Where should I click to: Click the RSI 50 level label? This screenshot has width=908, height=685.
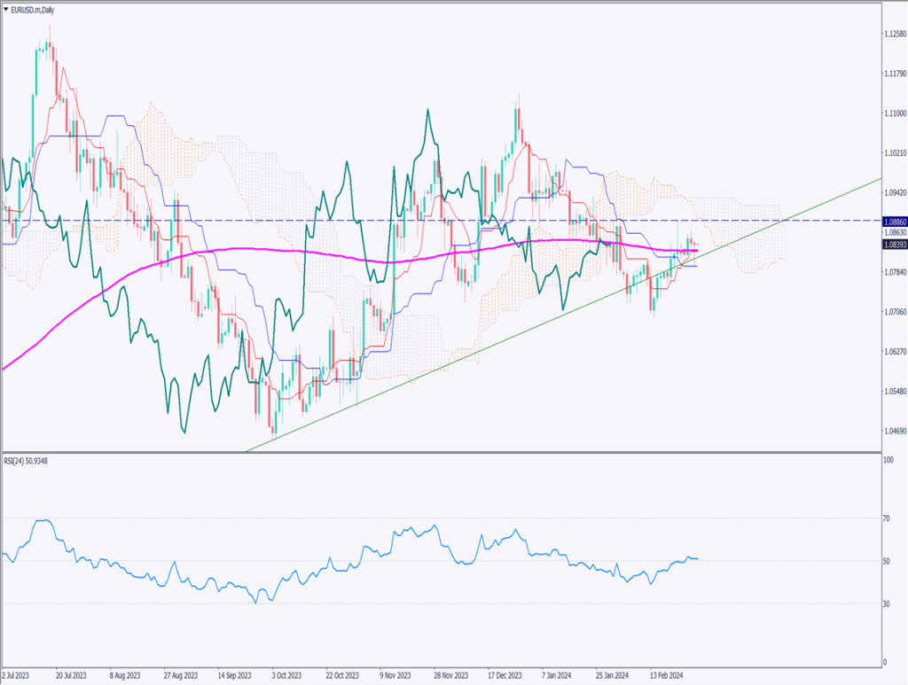tap(888, 561)
